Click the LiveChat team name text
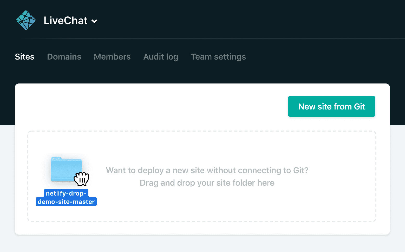405x252 pixels. 65,21
